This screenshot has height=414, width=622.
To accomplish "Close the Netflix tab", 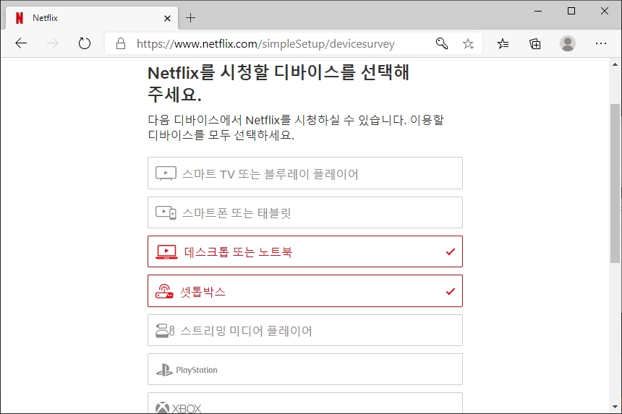I will click(x=167, y=18).
